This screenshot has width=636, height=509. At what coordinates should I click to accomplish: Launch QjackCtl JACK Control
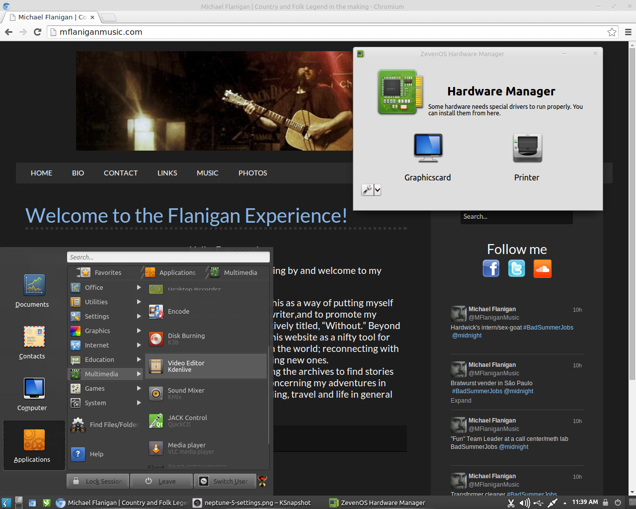(x=206, y=421)
